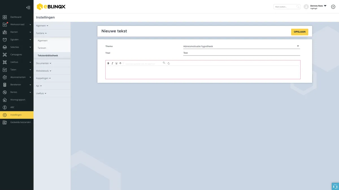This screenshot has height=190, width=339.
Task: Expand the Koppelingen settings section
Action: tap(44, 78)
